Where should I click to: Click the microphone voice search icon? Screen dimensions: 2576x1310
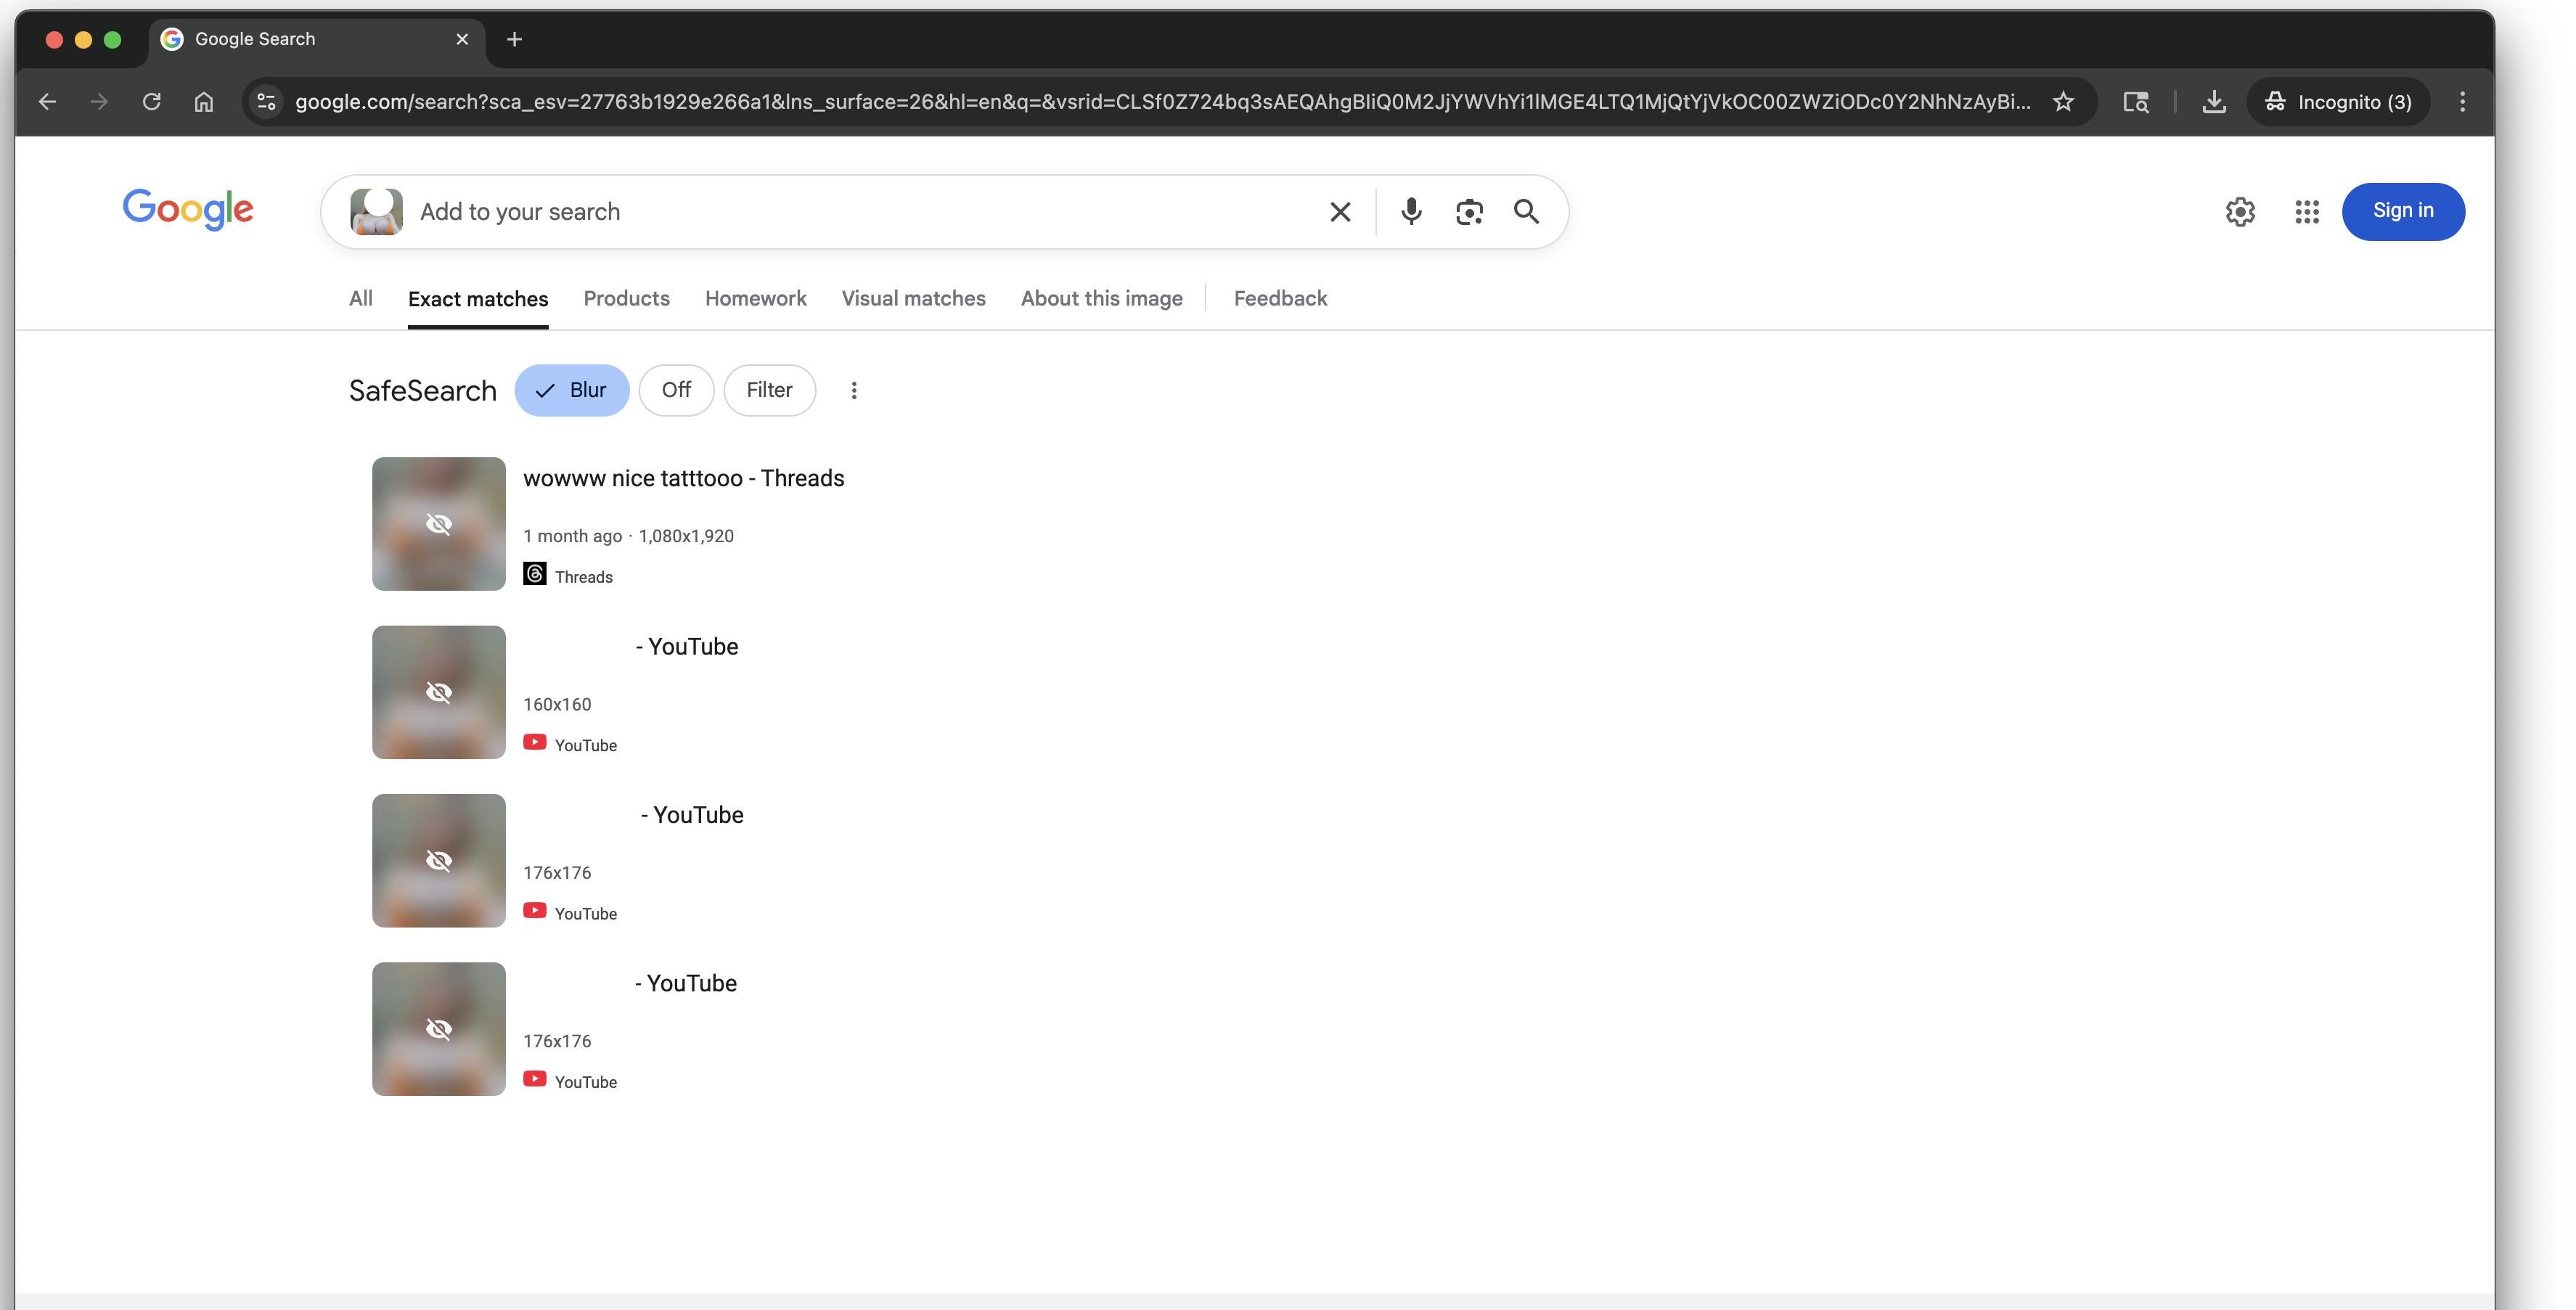pos(1411,211)
